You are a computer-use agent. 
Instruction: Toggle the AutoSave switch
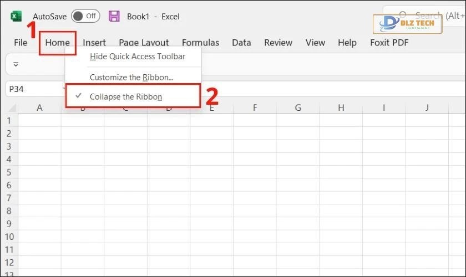click(x=85, y=16)
